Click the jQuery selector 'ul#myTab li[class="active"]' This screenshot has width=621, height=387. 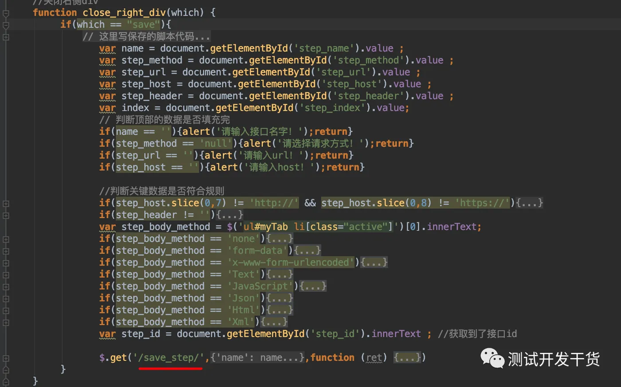pos(318,227)
